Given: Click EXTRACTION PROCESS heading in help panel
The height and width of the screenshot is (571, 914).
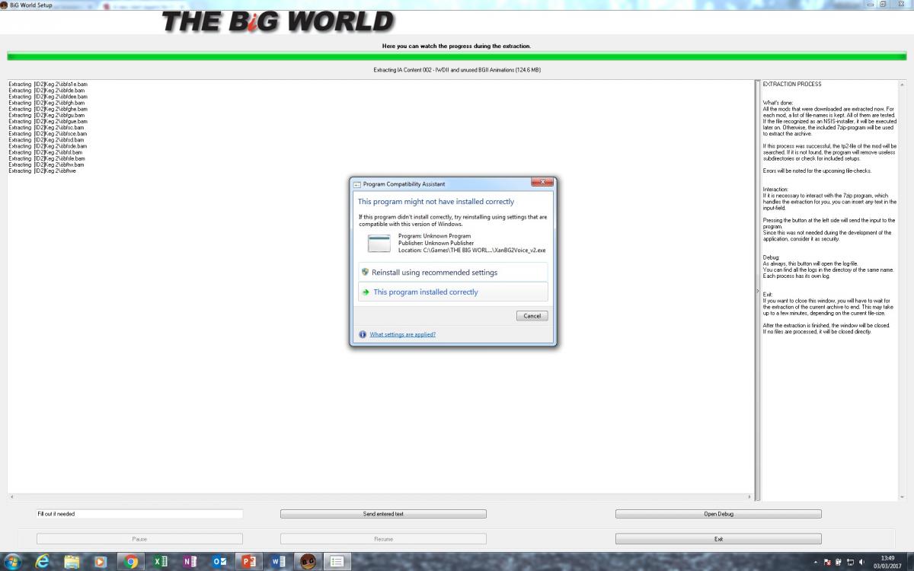Looking at the screenshot, I should click(x=792, y=85).
